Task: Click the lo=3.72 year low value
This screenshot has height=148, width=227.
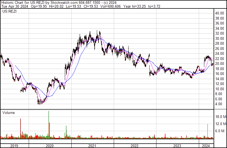Action: [x=154, y=6]
